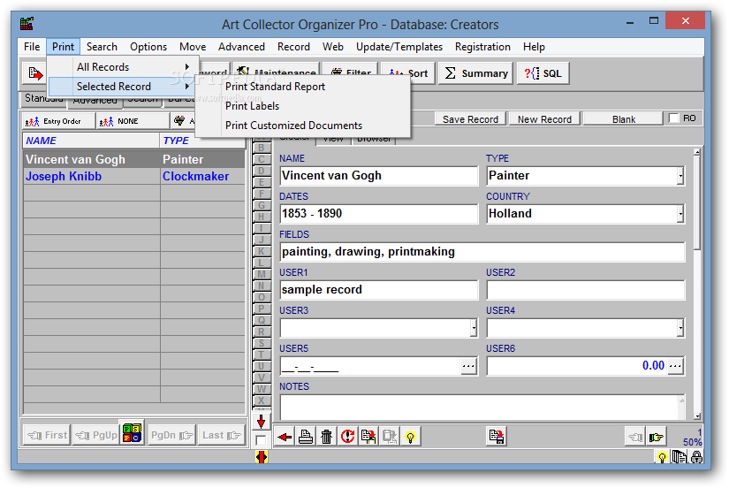Expand the Selected Record submenu
This screenshot has height=488, width=729.
point(123,87)
